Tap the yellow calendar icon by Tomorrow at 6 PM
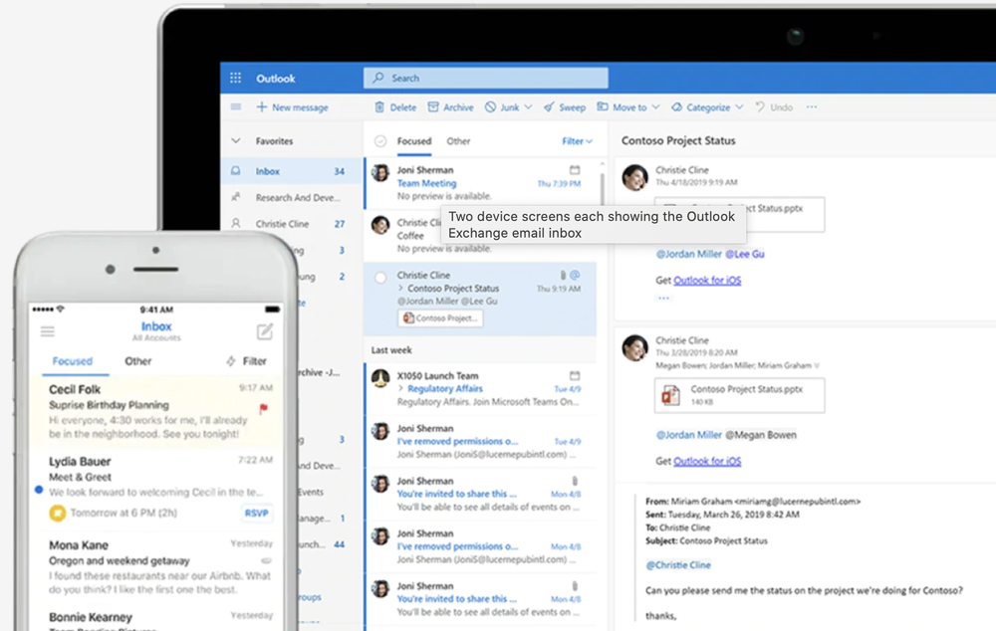 (x=57, y=513)
